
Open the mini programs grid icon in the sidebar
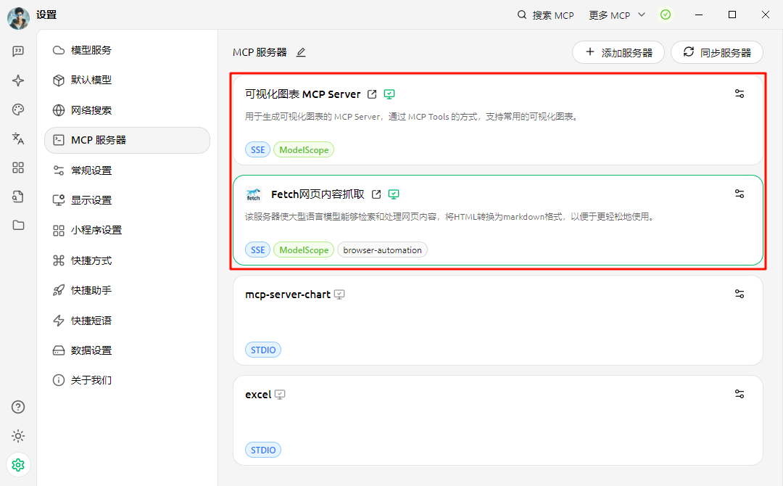(17, 168)
